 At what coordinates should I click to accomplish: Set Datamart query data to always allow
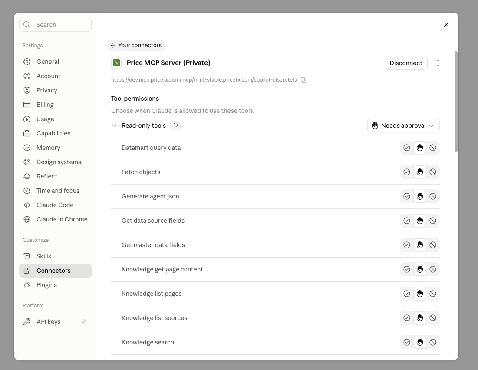click(x=407, y=148)
